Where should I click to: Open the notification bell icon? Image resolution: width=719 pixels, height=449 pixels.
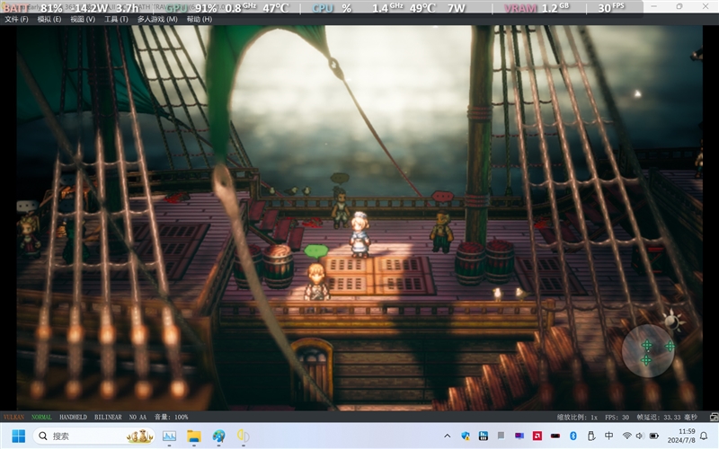click(704, 436)
